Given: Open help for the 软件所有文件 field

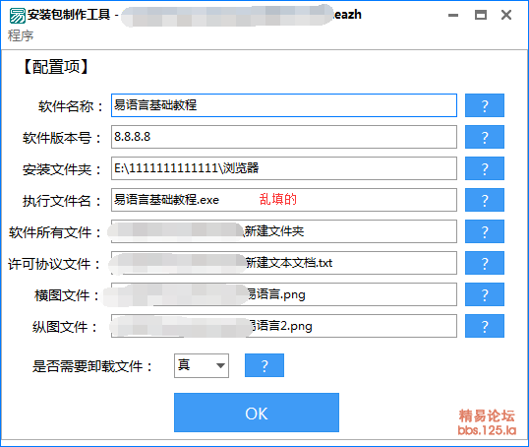Looking at the screenshot, I should click(x=485, y=231).
